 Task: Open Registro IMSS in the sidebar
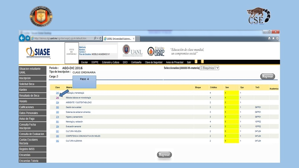(x=32, y=149)
